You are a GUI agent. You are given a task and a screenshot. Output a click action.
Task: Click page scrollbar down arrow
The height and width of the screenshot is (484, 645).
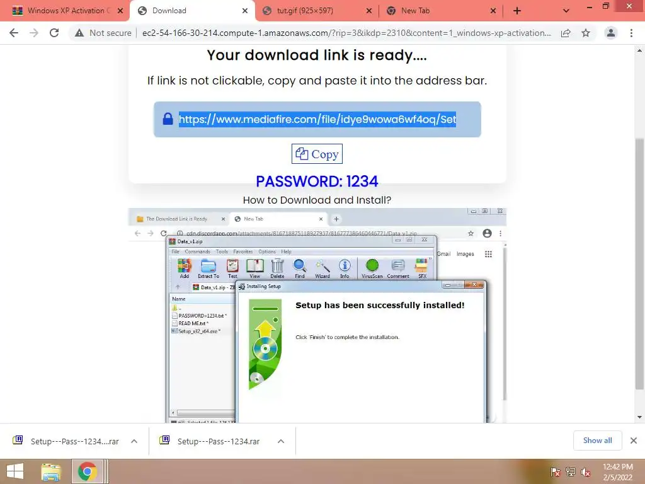[x=639, y=417]
